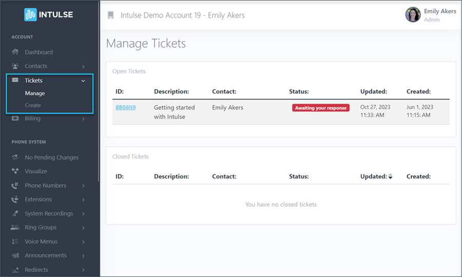This screenshot has width=462, height=277.
Task: Select Manage under Tickets
Action: click(x=35, y=93)
